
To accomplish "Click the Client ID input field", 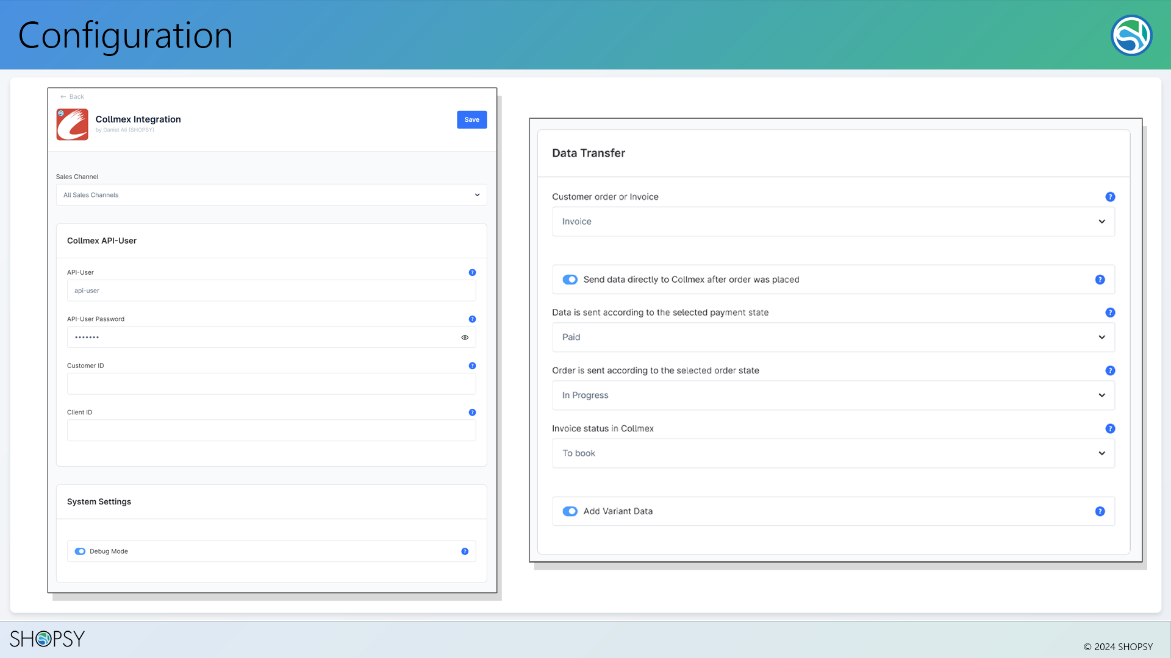I will tap(271, 431).
